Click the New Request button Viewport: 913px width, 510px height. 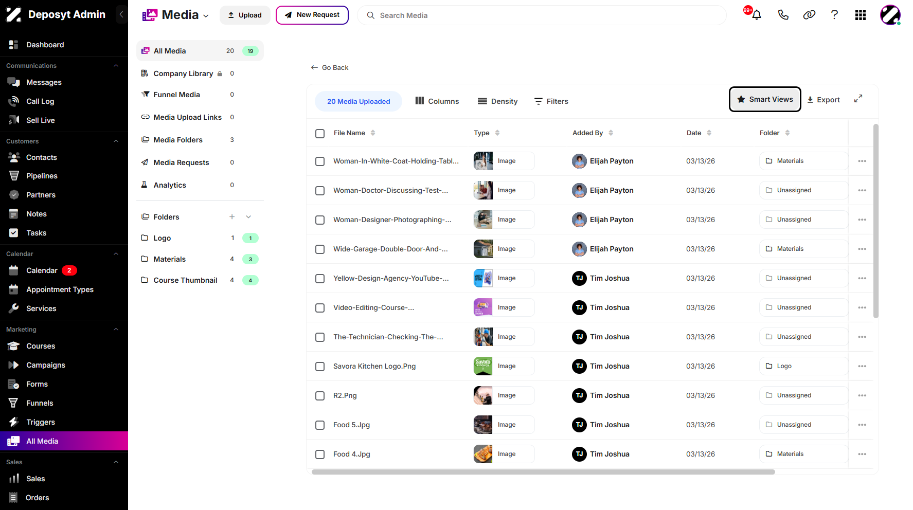pyautogui.click(x=312, y=15)
